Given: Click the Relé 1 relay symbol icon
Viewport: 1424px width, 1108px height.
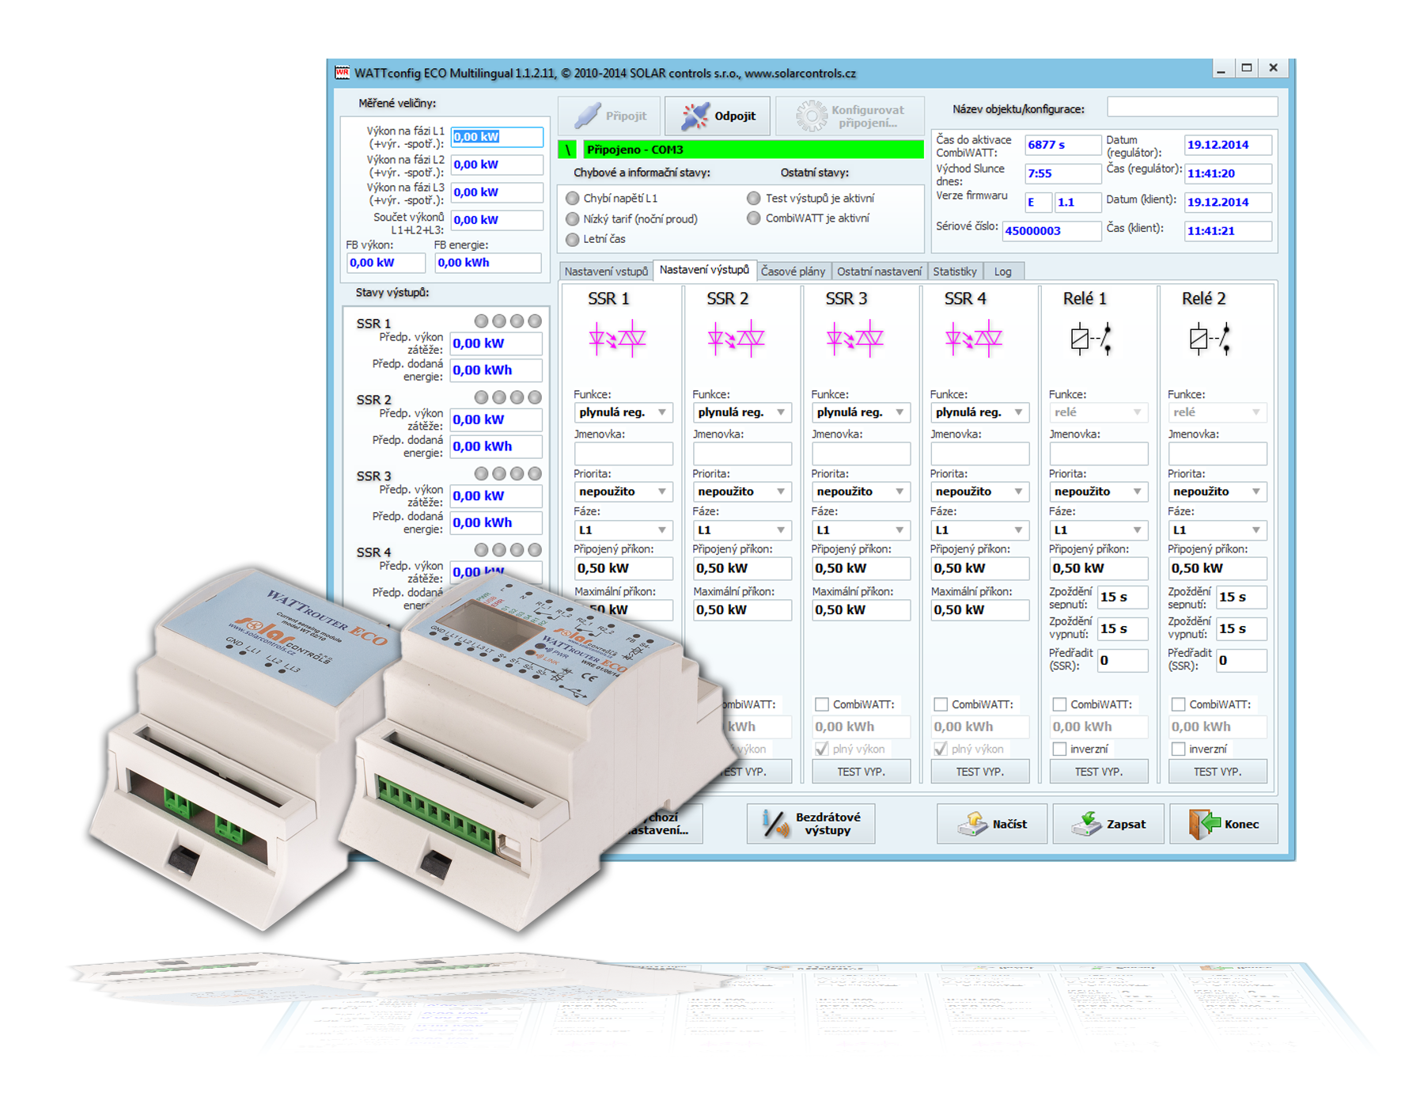Looking at the screenshot, I should tap(1091, 339).
